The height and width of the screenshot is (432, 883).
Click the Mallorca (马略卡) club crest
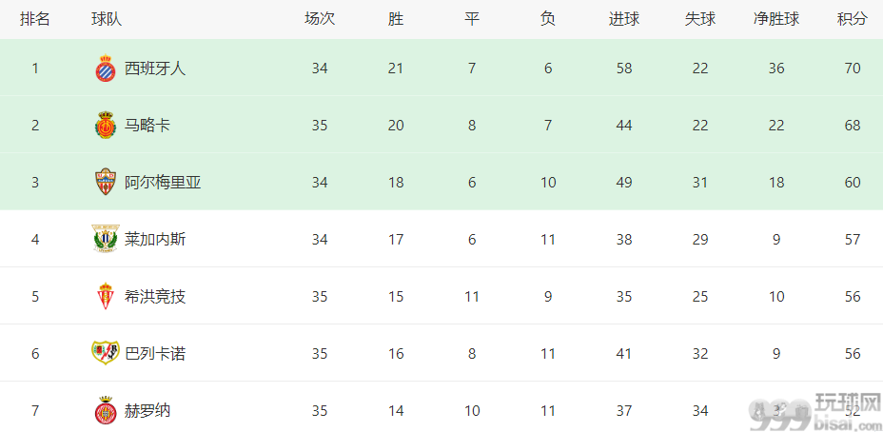click(x=106, y=126)
